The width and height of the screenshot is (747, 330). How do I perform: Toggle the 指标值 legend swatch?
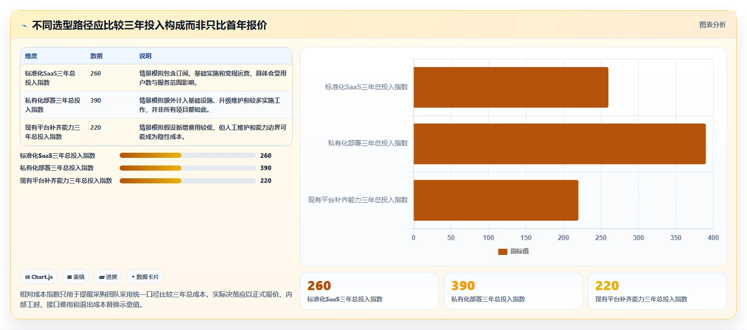[x=502, y=251]
